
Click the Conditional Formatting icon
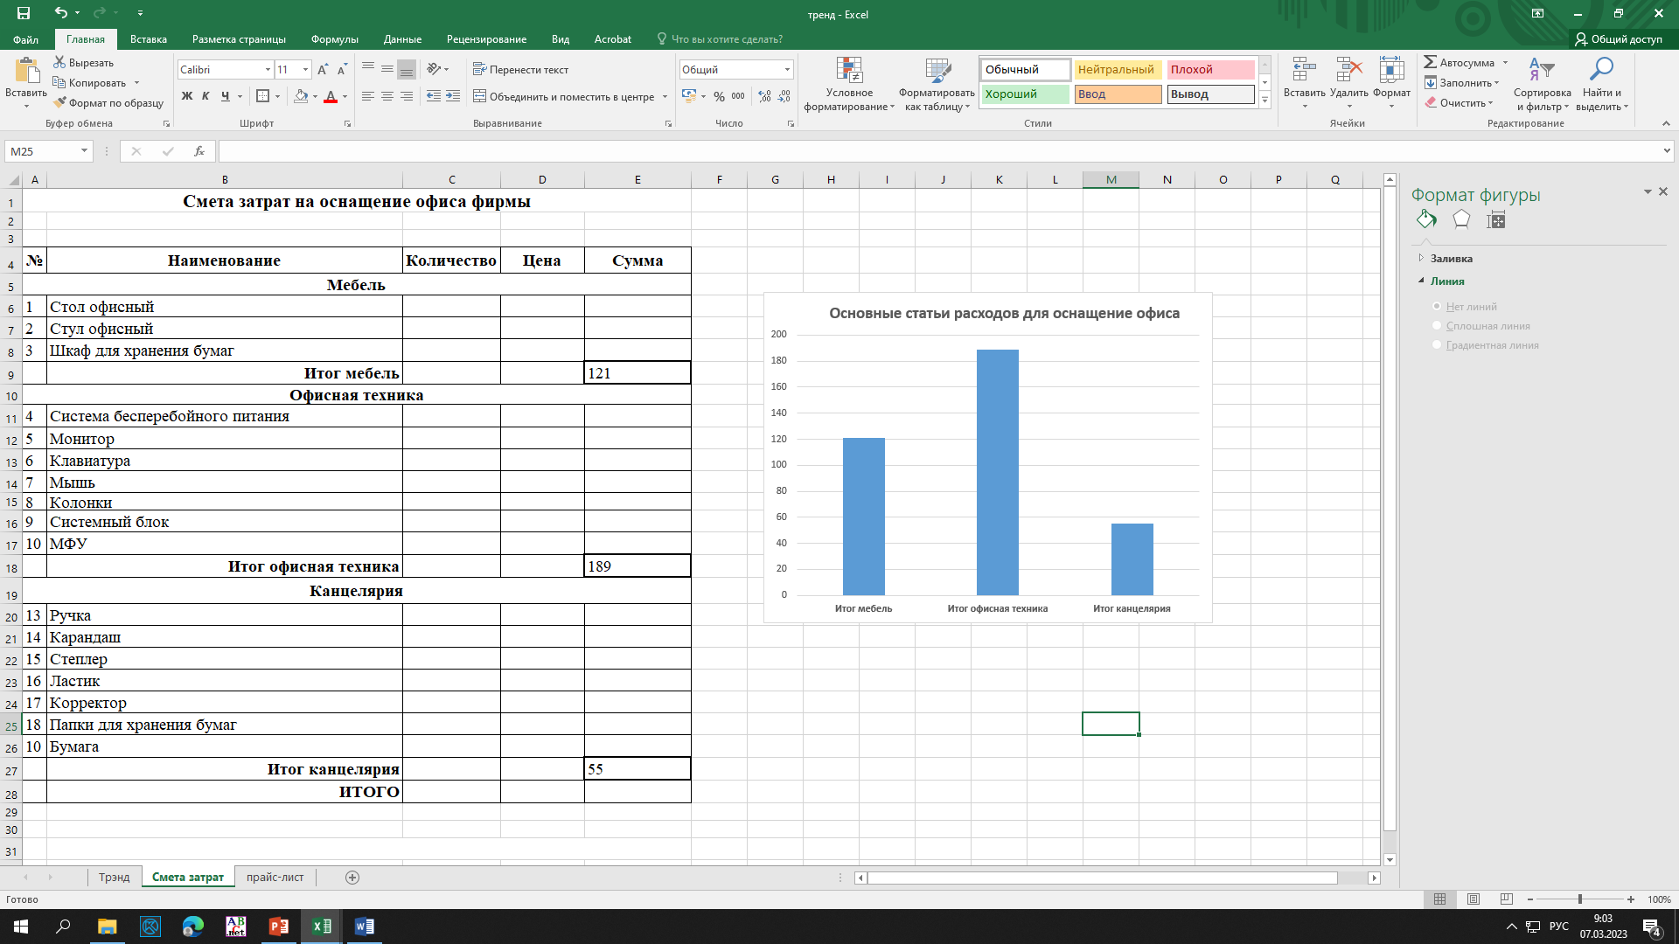tap(849, 72)
